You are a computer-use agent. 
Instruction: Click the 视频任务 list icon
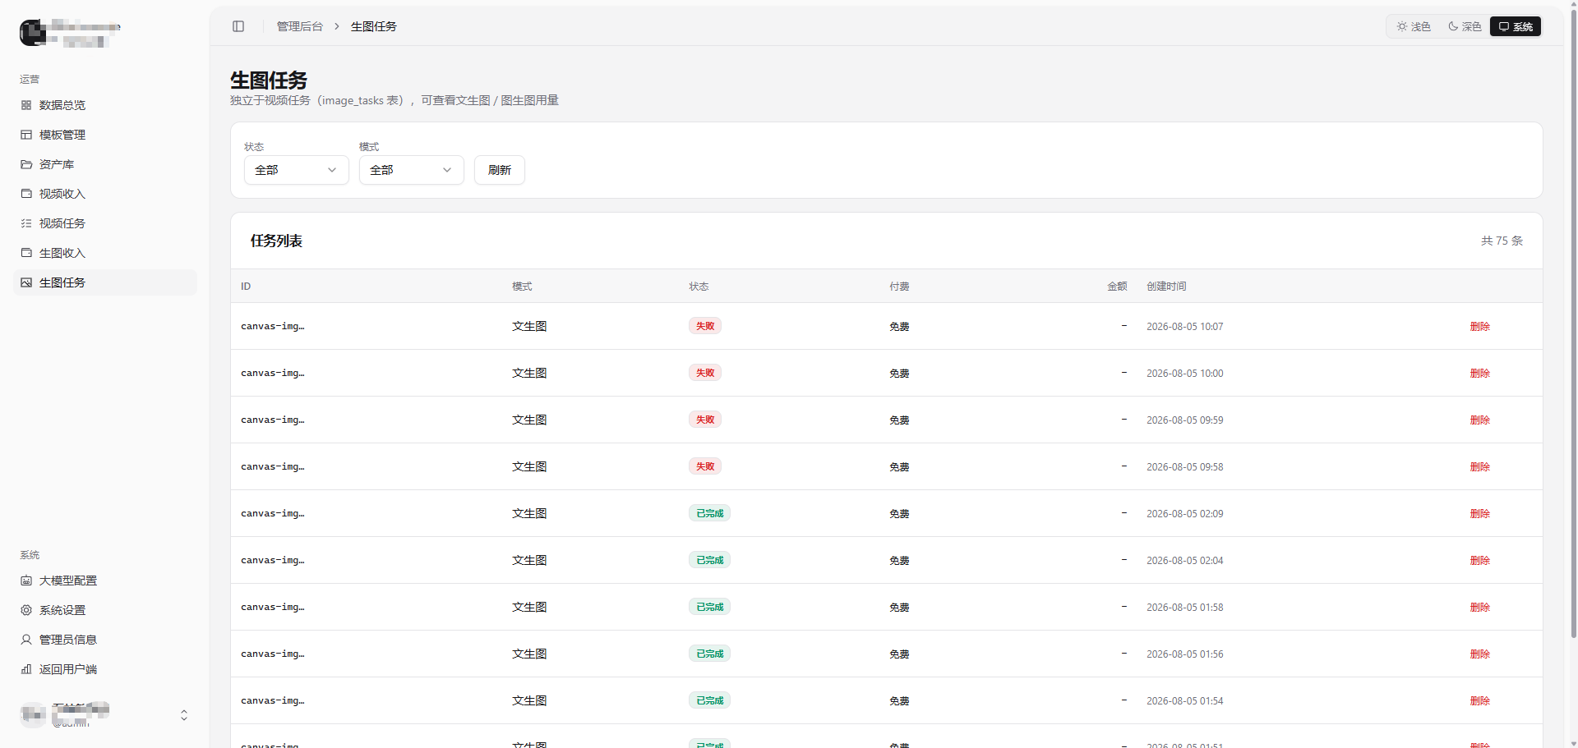[26, 223]
